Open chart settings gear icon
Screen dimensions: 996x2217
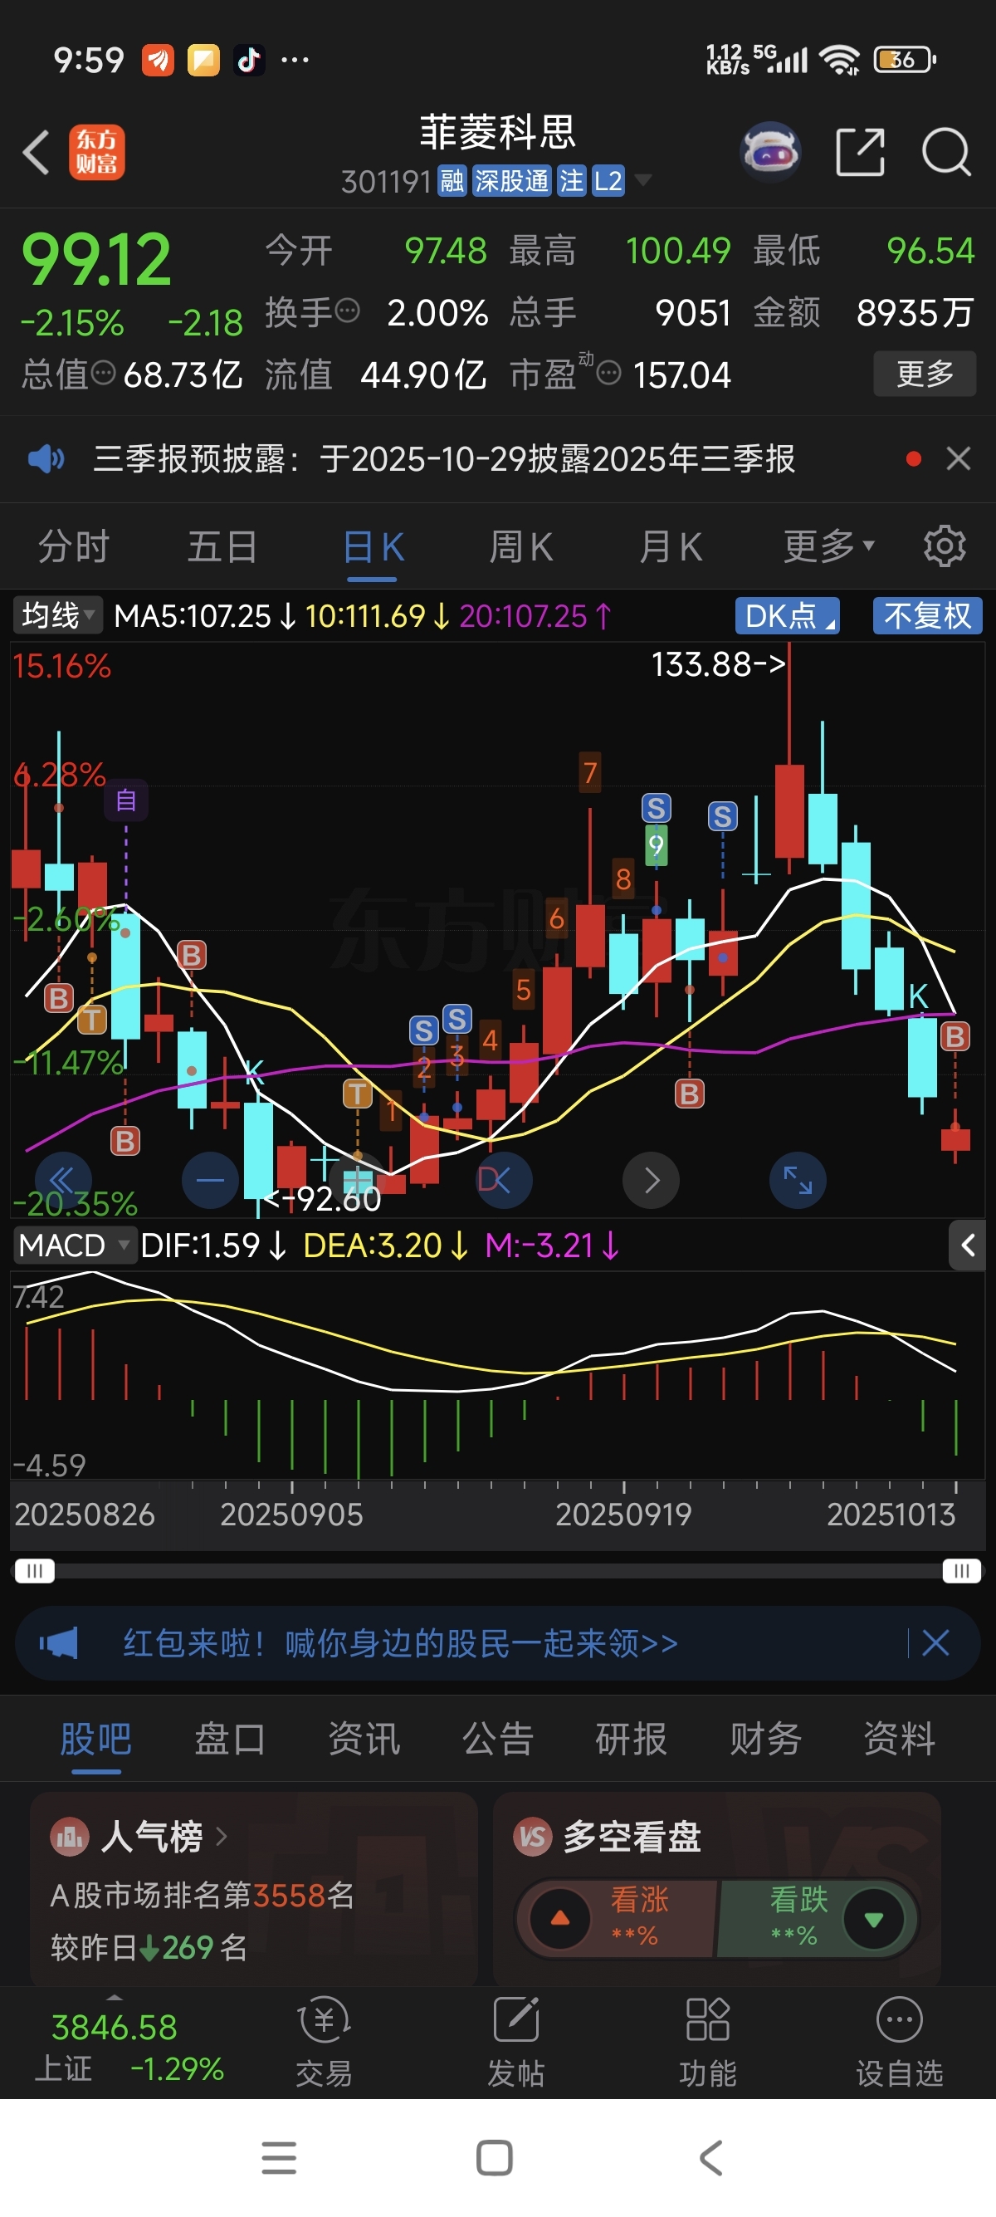pyautogui.click(x=945, y=546)
